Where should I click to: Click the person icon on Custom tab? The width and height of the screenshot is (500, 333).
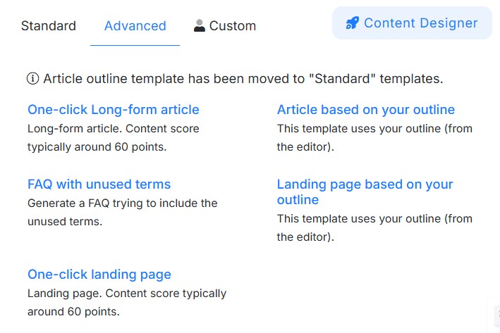point(200,26)
